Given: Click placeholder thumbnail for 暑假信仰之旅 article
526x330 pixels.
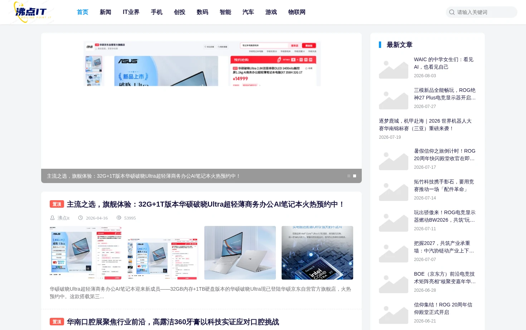Looking at the screenshot, I should click(x=394, y=159).
